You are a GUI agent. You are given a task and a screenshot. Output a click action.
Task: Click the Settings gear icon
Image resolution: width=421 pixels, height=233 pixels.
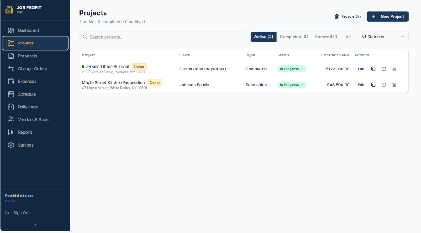coord(11,145)
